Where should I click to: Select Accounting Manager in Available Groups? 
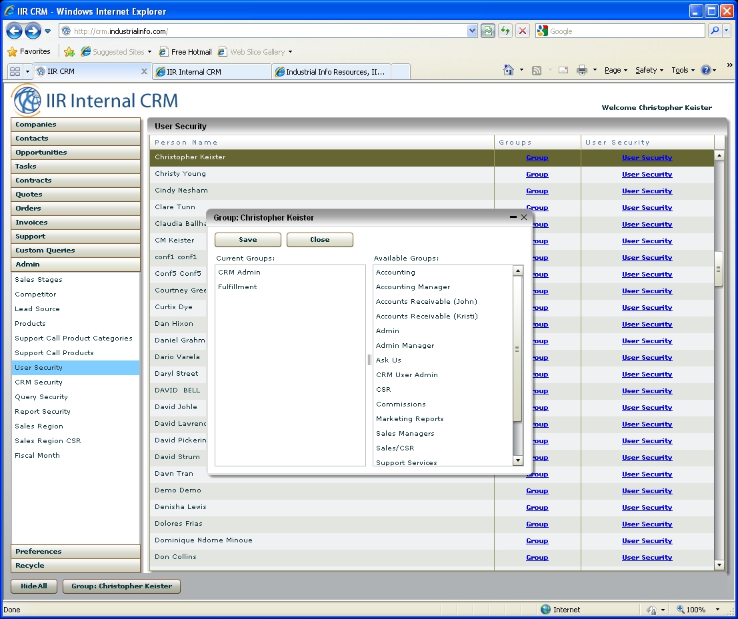tap(413, 287)
